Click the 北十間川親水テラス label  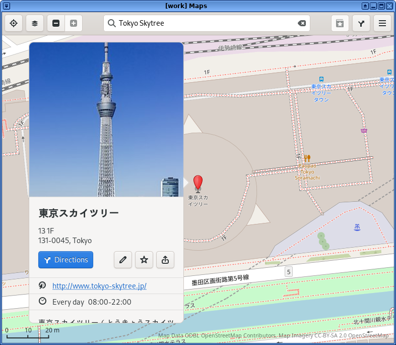(x=373, y=320)
